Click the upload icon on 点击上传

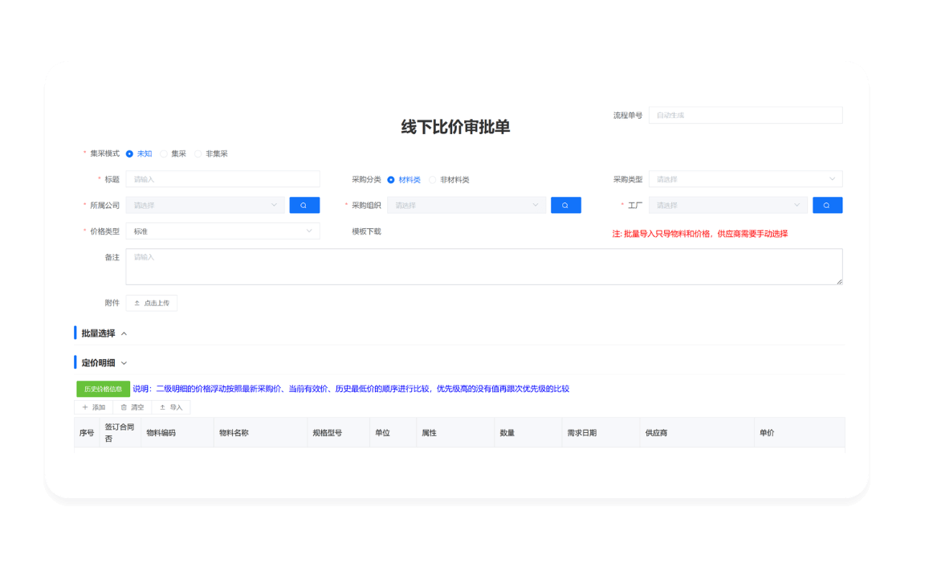point(138,303)
